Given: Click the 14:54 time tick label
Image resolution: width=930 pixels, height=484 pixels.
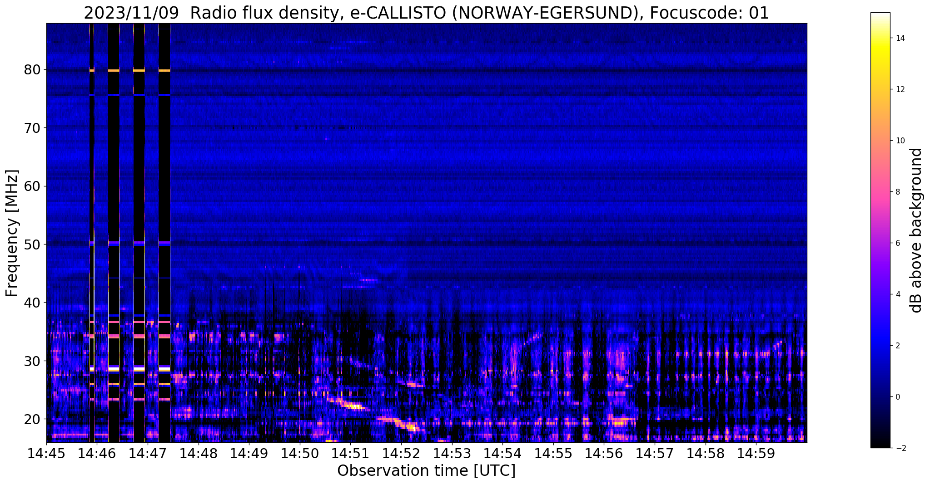Looking at the screenshot, I should click(x=502, y=453).
